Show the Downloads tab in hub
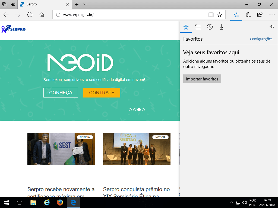Image resolution: width=278 pixels, height=208 pixels. pyautogui.click(x=222, y=27)
